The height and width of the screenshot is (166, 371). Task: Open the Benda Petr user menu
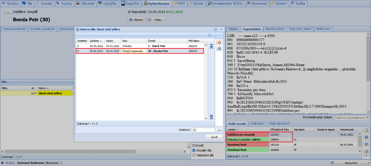[x=349, y=163]
